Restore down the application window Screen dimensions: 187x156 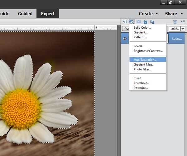[171, 2]
